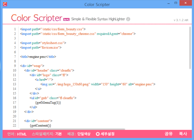Click the title engine pmc line
Screen dimensions: 194x140
pyautogui.click(x=38, y=57)
